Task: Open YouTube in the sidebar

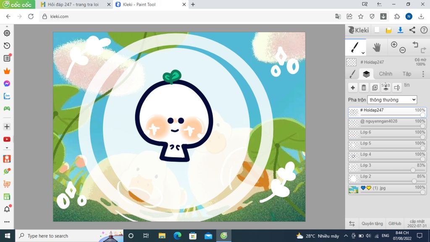Action: click(x=7, y=139)
